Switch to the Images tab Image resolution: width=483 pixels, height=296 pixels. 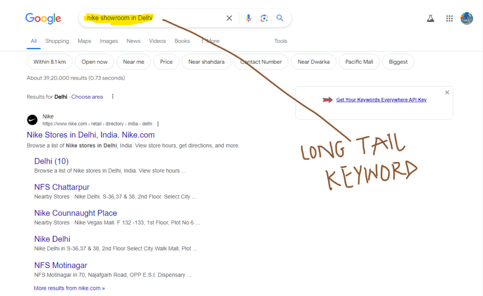click(108, 41)
